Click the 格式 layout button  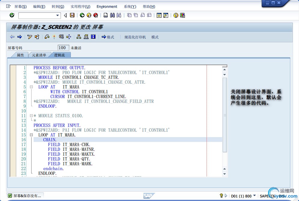tap(108, 37)
